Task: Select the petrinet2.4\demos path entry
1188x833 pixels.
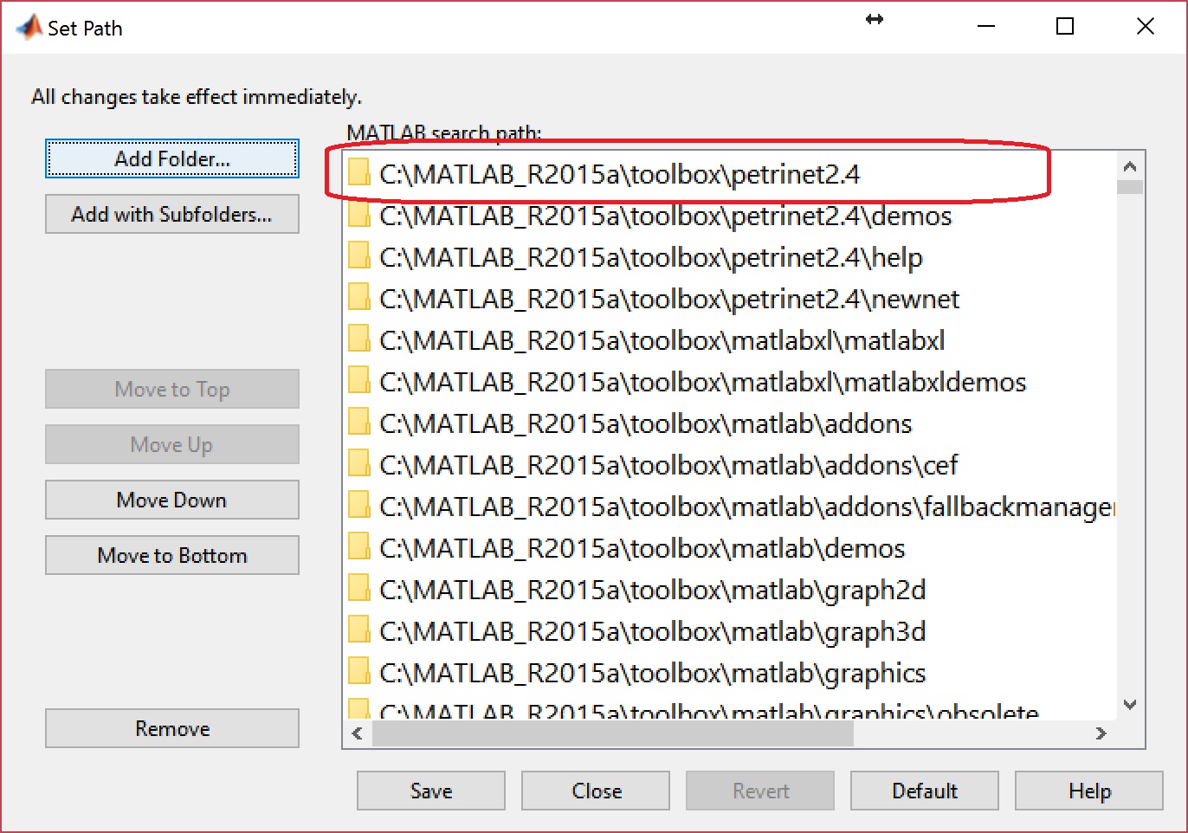Action: point(730,216)
